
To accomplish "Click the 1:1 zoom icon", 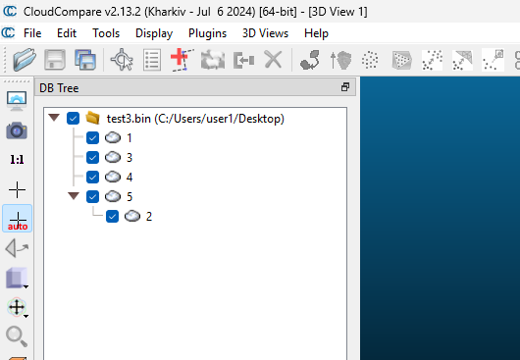I will (17, 160).
